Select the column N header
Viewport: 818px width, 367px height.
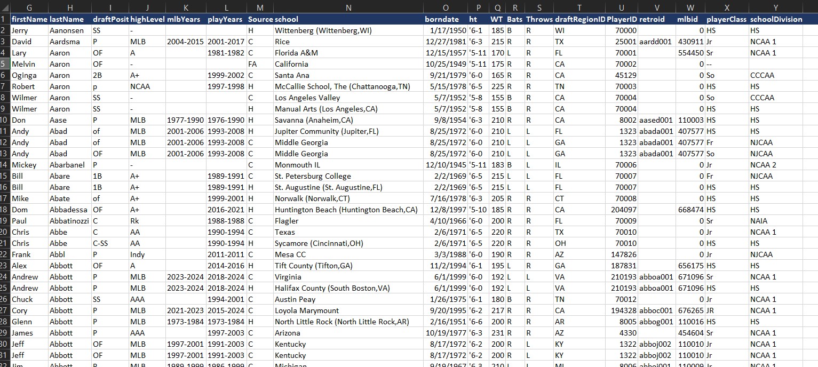point(348,7)
